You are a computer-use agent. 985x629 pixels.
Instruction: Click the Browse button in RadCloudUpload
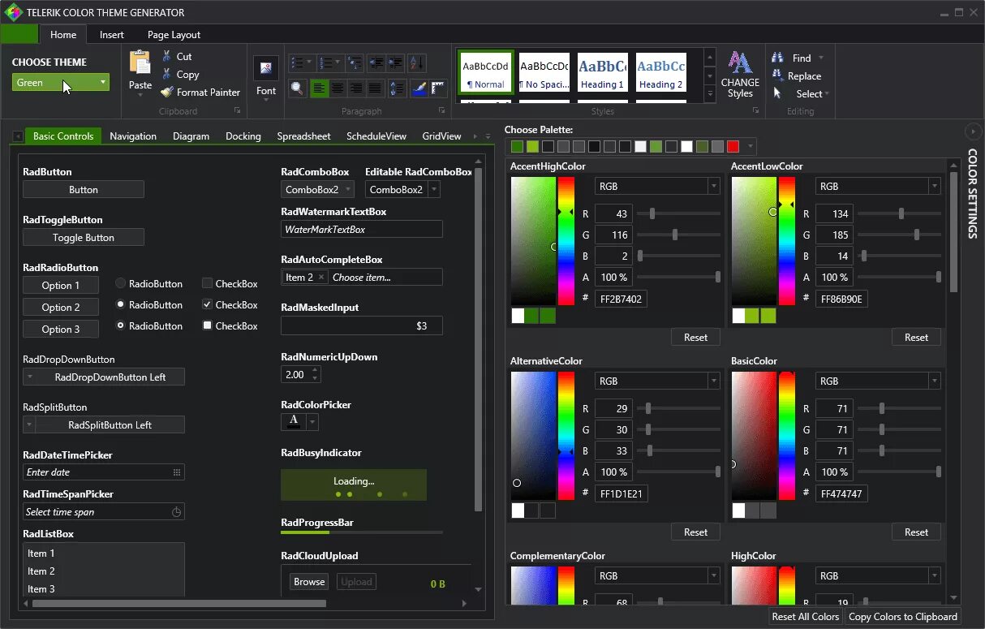[x=309, y=581]
